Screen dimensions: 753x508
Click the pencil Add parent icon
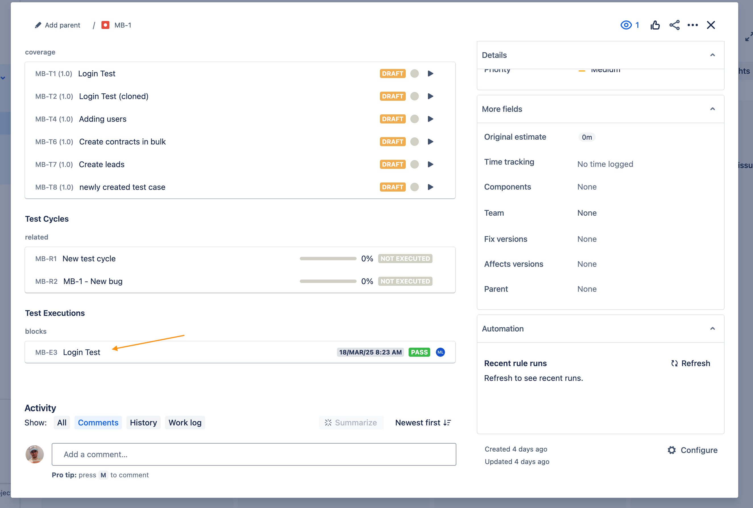click(x=38, y=25)
